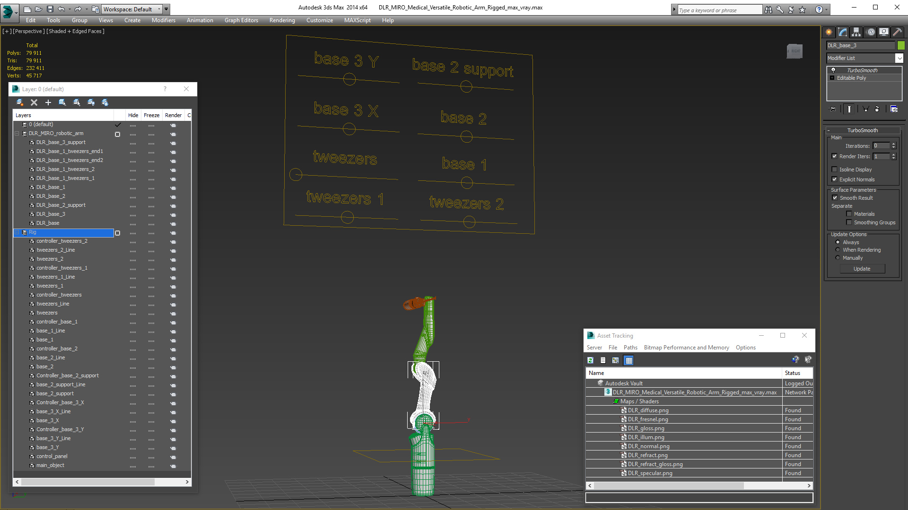Image resolution: width=908 pixels, height=510 pixels.
Task: Click Hide/Unhide All Layers icon
Action: [91, 102]
